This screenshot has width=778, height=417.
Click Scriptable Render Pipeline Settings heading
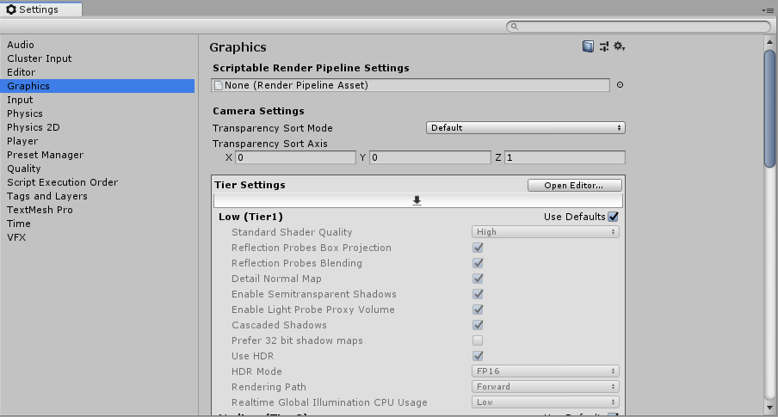pyautogui.click(x=311, y=68)
